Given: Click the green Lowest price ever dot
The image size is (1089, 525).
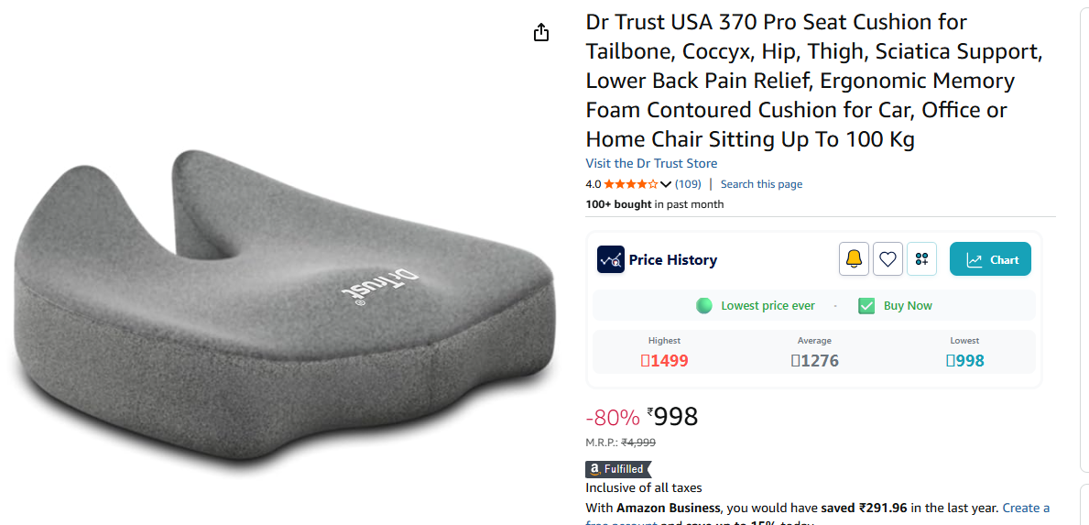Looking at the screenshot, I should click(x=703, y=306).
